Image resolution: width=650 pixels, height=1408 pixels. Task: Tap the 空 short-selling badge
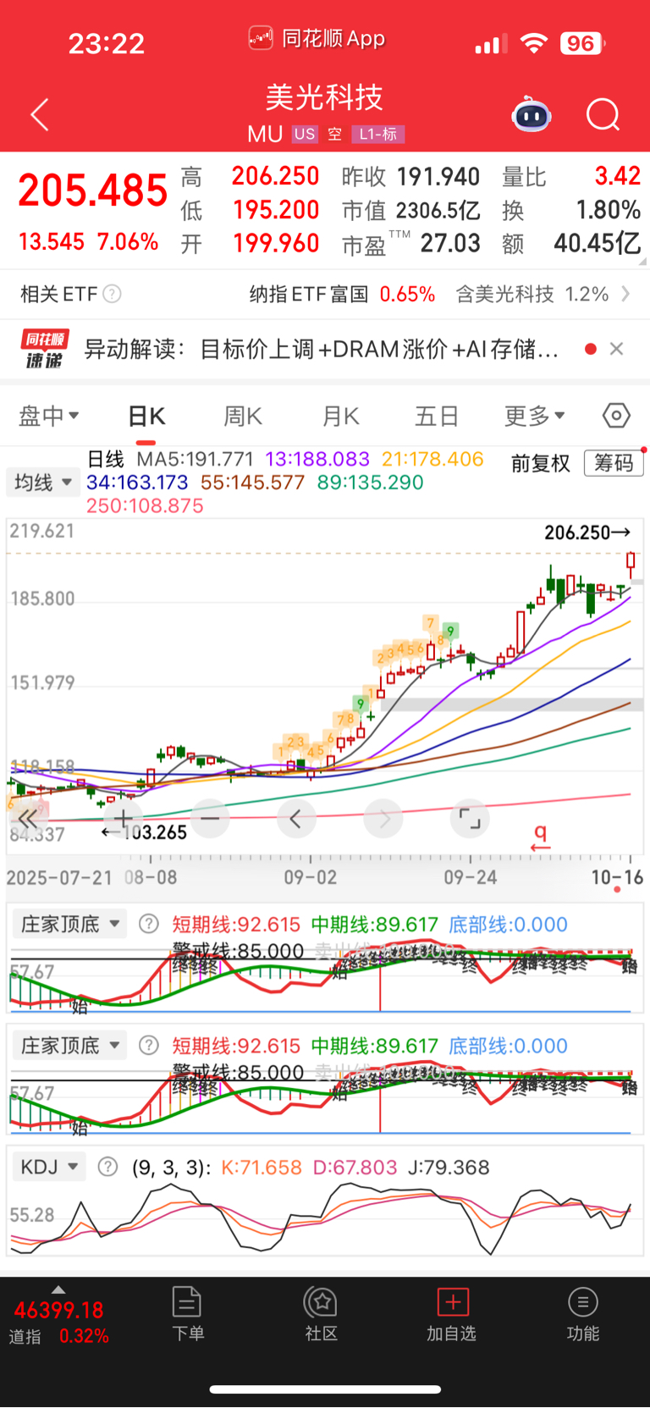point(335,134)
